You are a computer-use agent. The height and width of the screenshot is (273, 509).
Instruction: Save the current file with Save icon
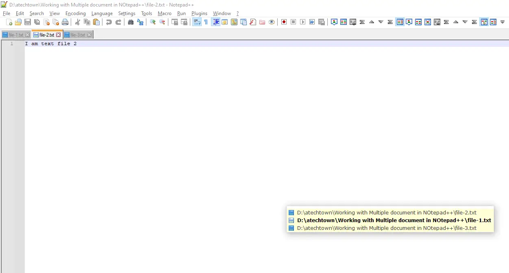28,22
